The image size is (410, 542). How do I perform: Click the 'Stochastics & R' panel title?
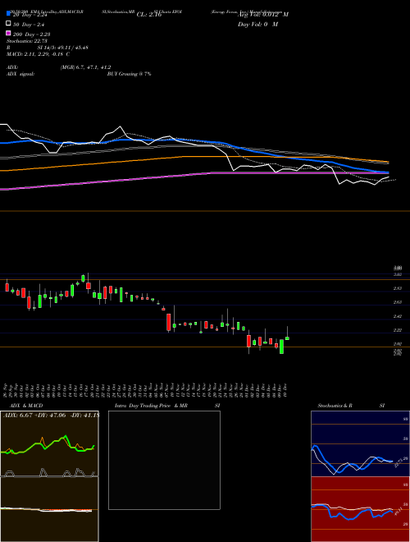[x=335, y=406]
